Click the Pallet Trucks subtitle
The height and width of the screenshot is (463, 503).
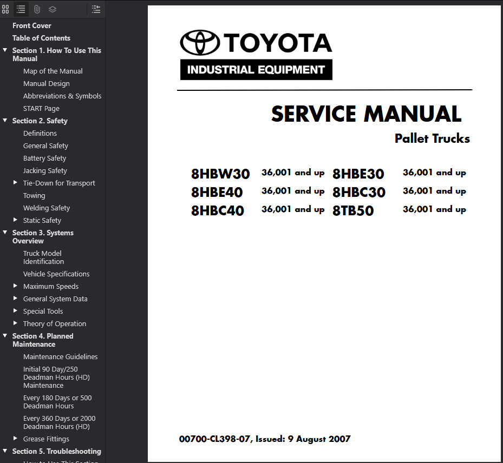click(x=432, y=139)
